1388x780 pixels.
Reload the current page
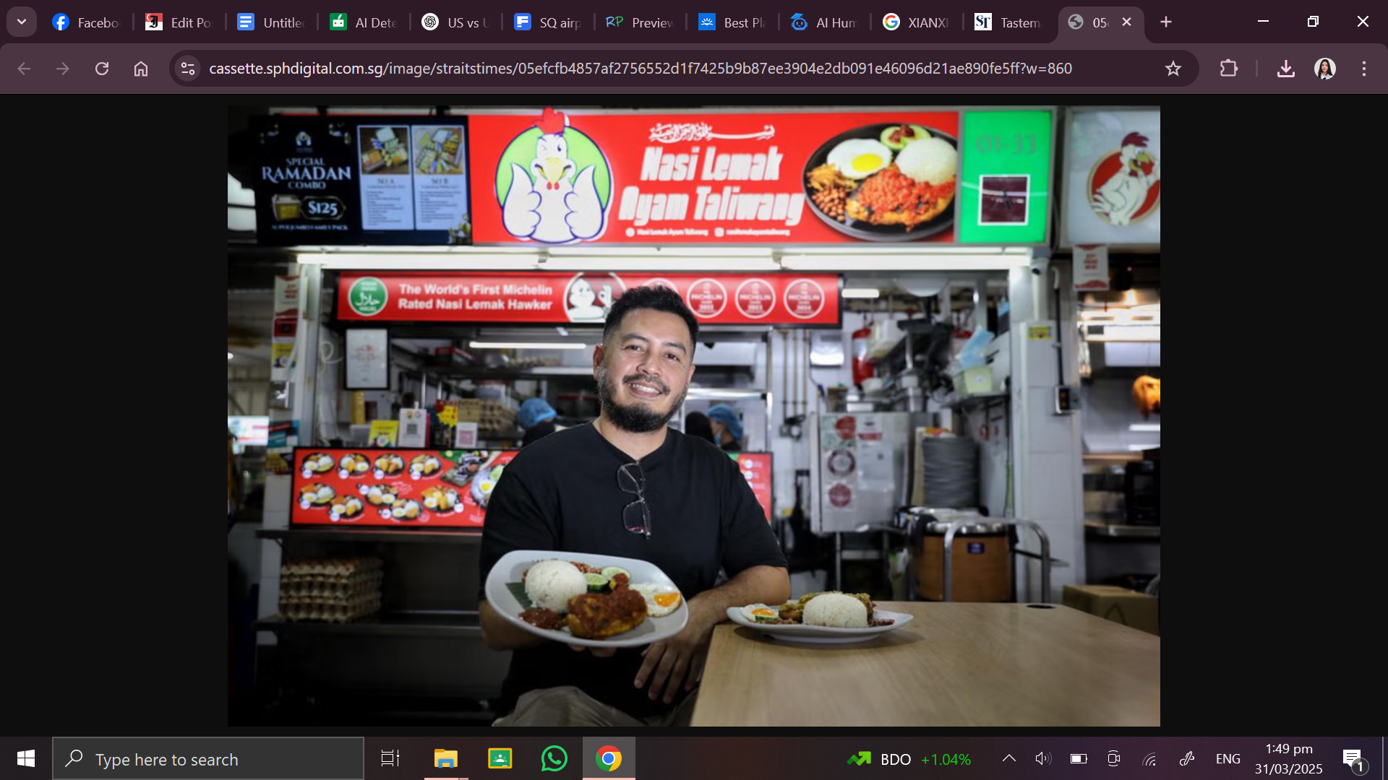click(102, 69)
